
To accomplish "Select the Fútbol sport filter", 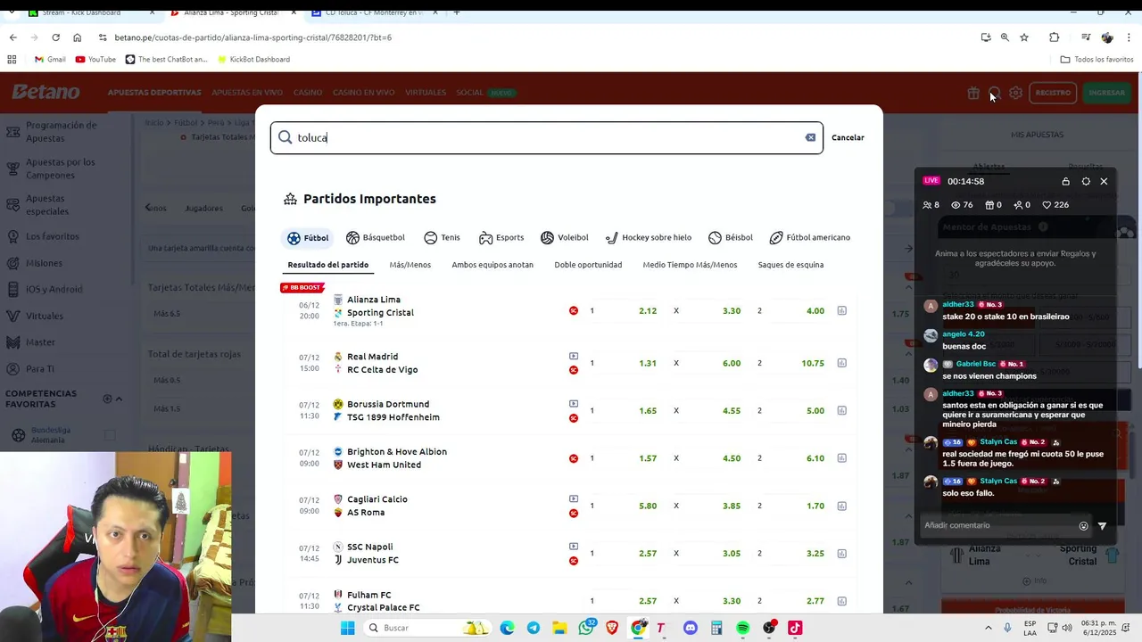I will pos(308,238).
